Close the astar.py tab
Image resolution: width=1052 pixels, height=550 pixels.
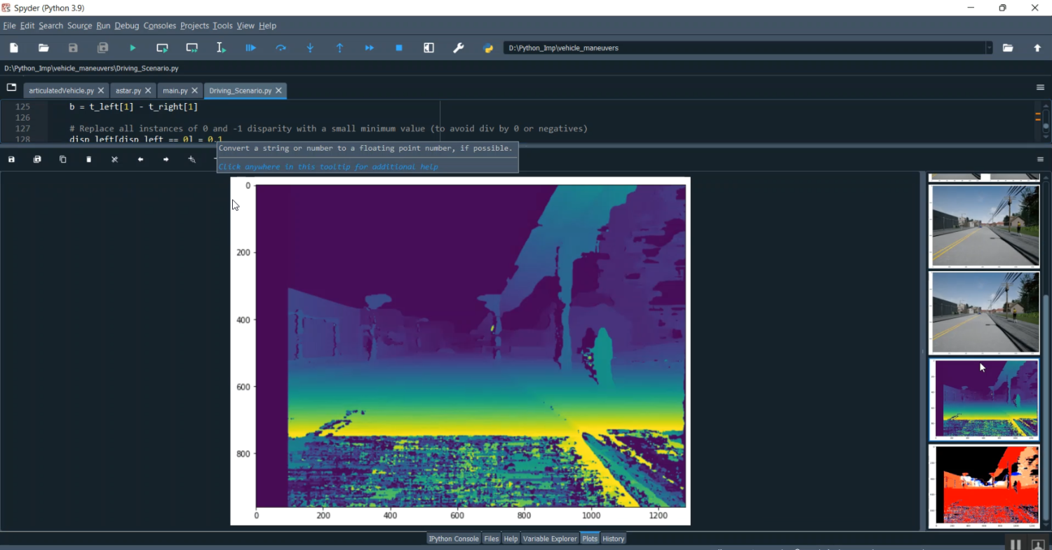(148, 90)
